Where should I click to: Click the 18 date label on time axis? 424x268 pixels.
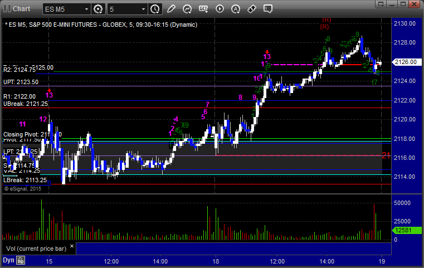(216, 261)
